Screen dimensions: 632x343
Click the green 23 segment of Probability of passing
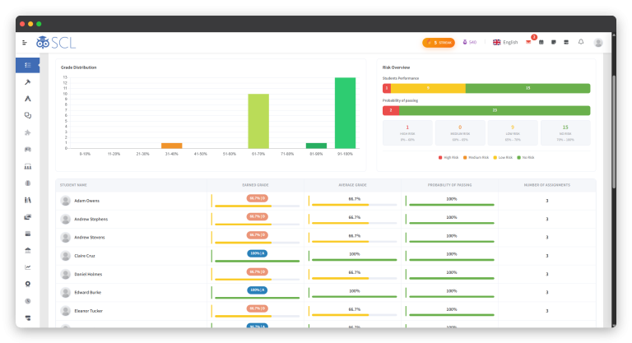click(x=495, y=110)
